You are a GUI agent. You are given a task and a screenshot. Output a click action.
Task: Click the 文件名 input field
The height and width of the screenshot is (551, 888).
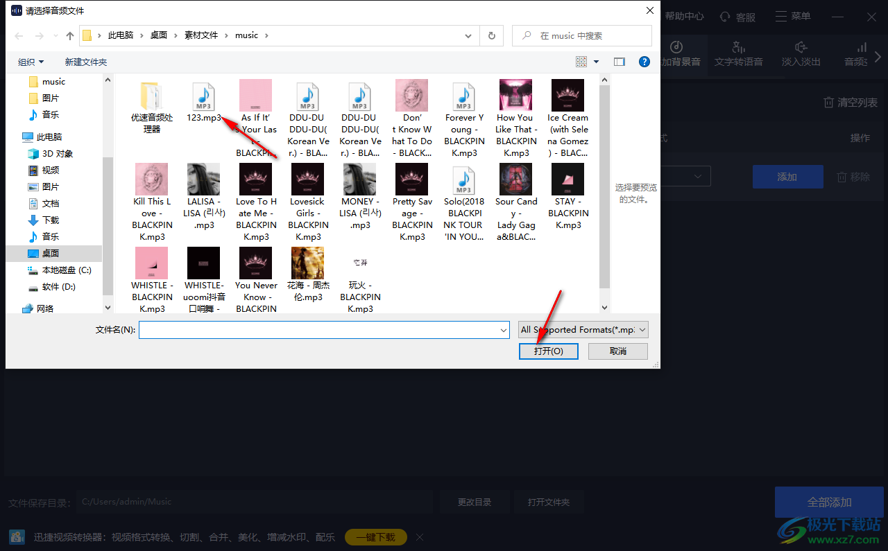tap(319, 330)
